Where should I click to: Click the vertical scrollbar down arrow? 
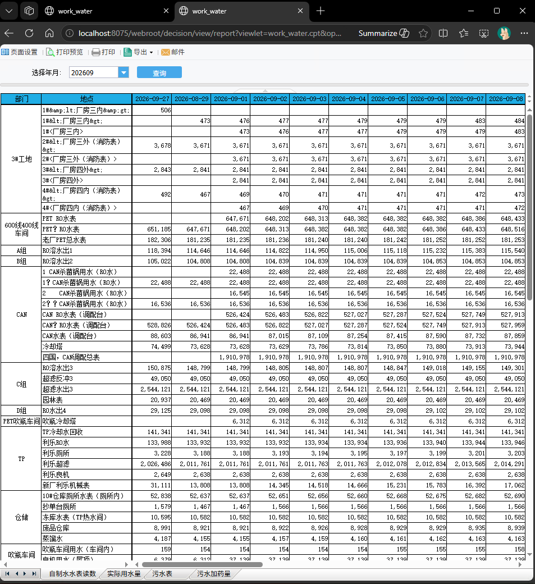tap(529, 555)
